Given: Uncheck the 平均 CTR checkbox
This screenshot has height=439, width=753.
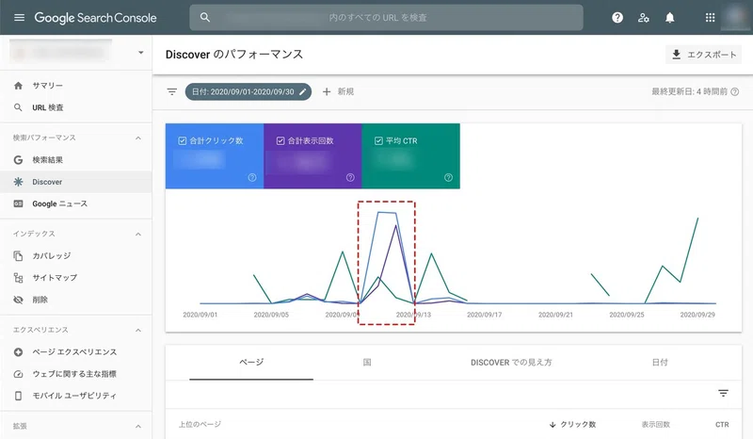Looking at the screenshot, I should coord(378,141).
